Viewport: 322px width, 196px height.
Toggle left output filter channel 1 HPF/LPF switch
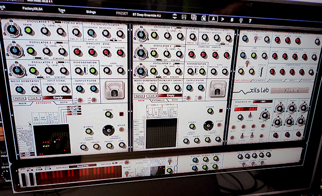click(x=80, y=100)
